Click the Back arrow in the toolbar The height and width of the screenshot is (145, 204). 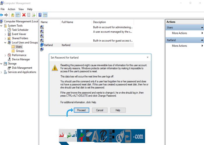tap(2, 15)
